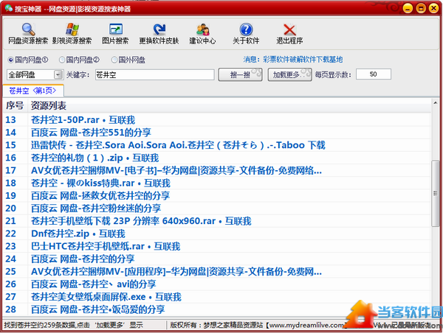Click the 关键字 keyword input field
443x333 pixels.
[154, 74]
